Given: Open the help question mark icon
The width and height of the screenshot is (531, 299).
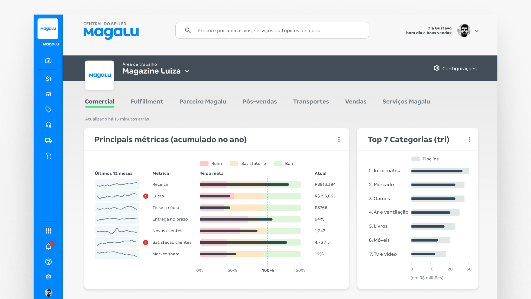Looking at the screenshot, I should (x=48, y=262).
